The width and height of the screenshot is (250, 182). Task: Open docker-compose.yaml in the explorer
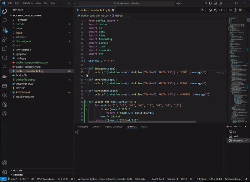28,67
